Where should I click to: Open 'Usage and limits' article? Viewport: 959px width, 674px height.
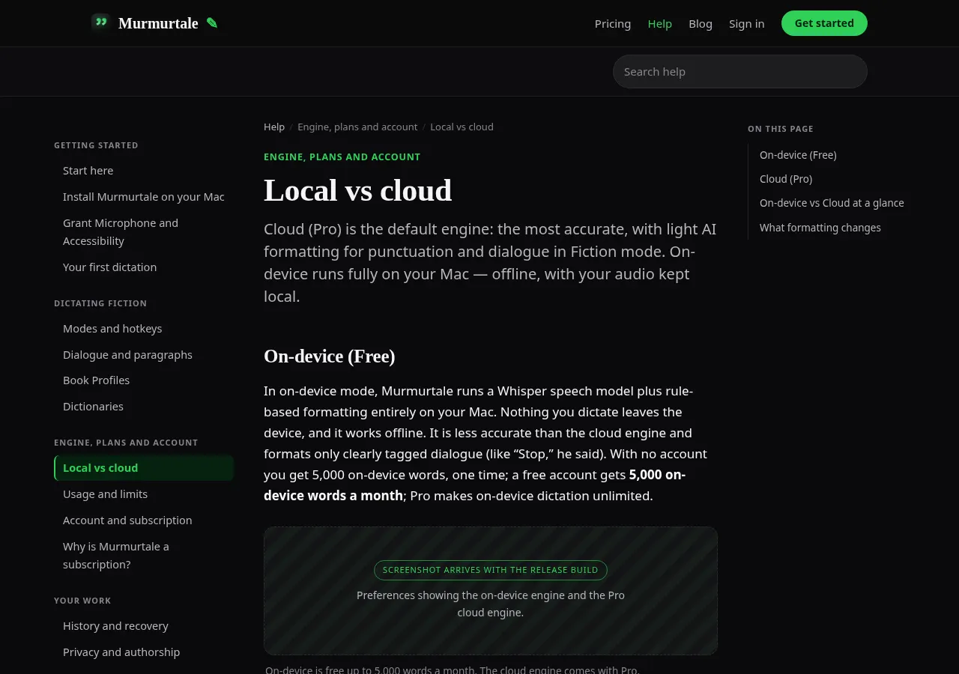[144, 494]
